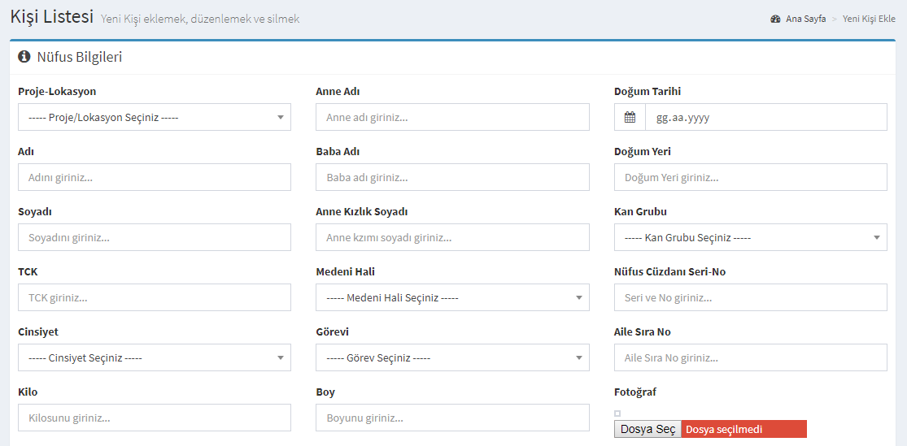907x446 pixels.
Task: Click the small image placeholder under Fotoğraf
Action: pos(617,413)
